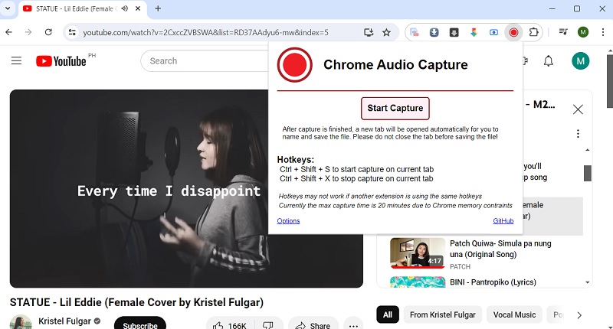
Task: Open Kristel Fulgar channel name link
Action: coord(64,321)
